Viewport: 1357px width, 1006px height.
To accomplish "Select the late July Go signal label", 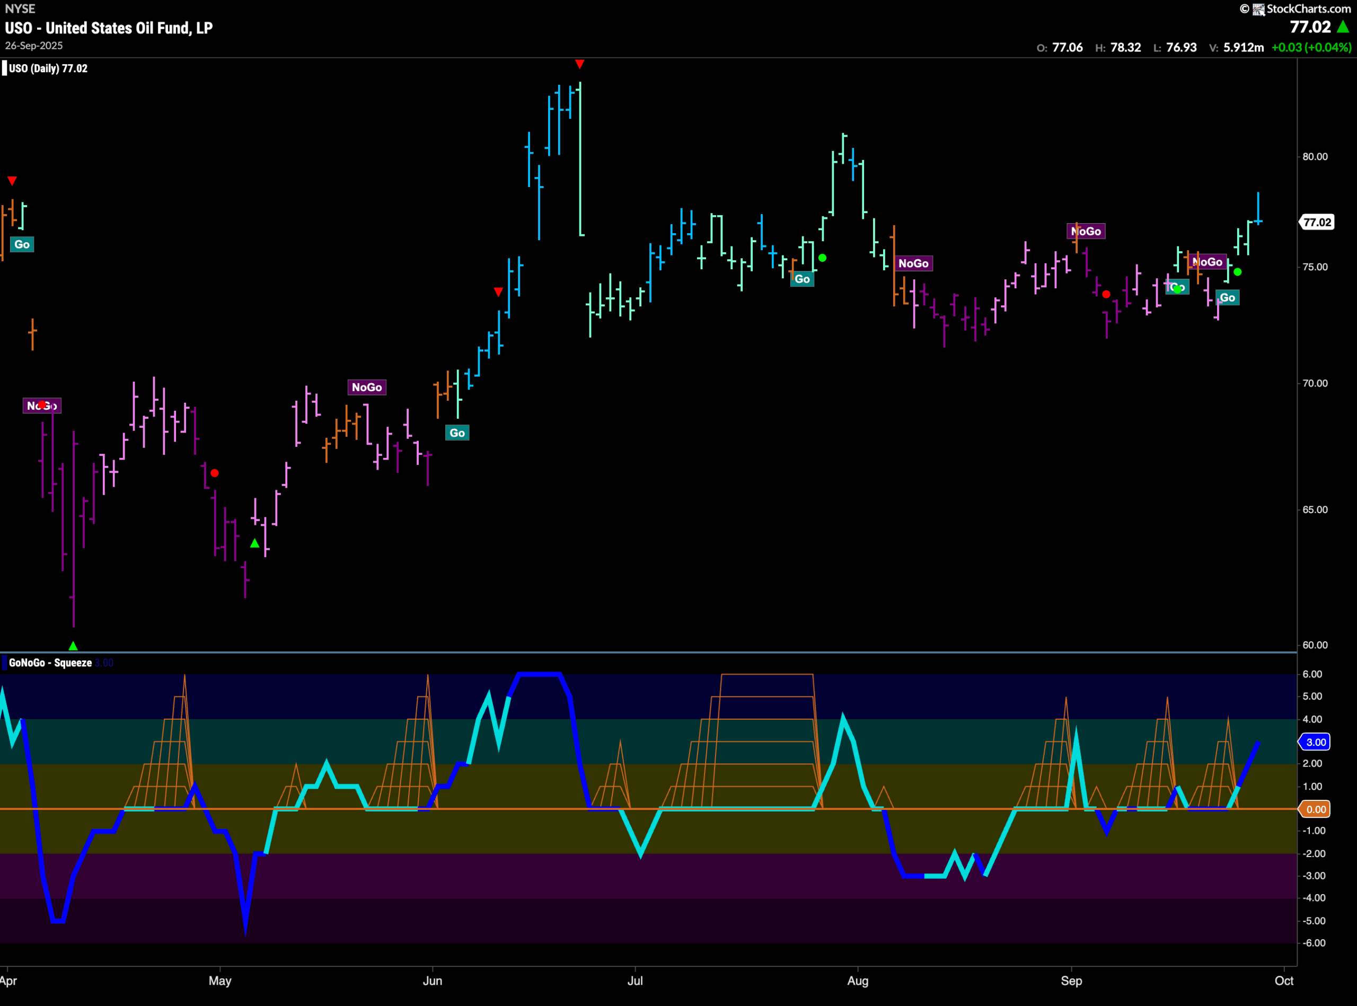I will pyautogui.click(x=802, y=279).
